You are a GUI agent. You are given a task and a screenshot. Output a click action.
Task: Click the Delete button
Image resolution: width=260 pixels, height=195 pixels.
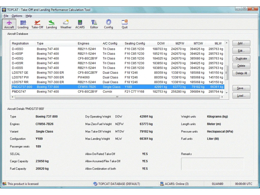coord(241,66)
